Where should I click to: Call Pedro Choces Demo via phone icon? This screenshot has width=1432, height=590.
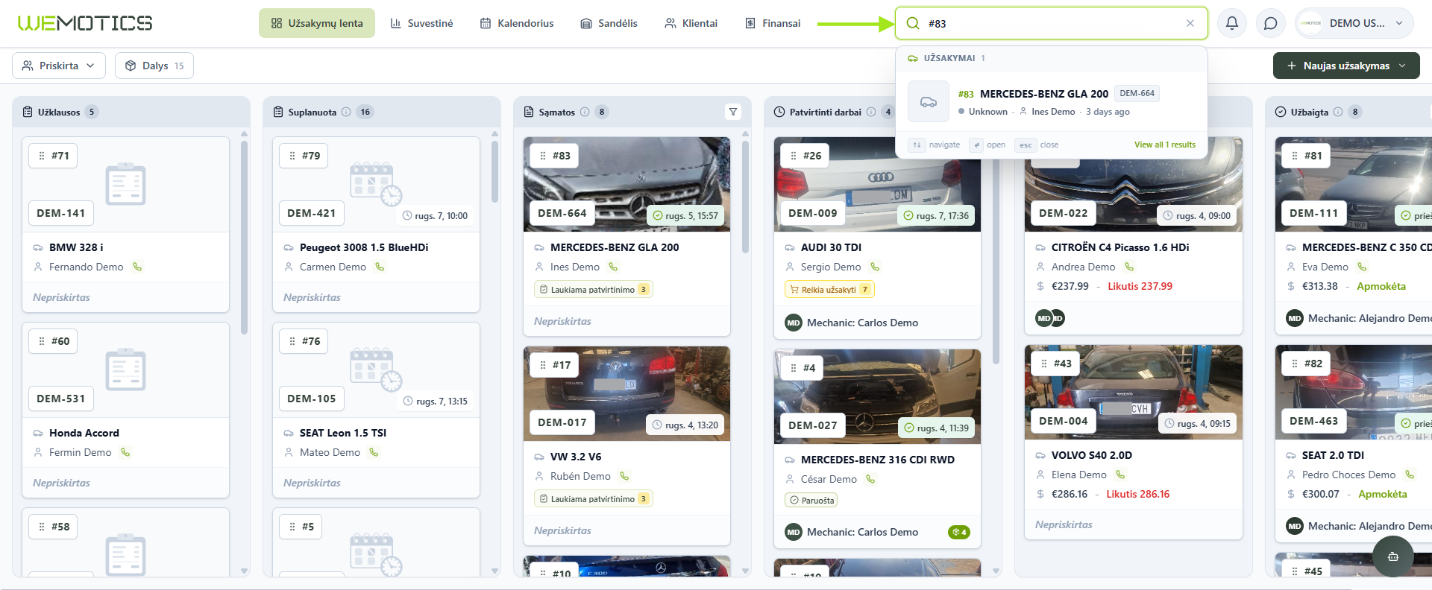coord(1409,475)
